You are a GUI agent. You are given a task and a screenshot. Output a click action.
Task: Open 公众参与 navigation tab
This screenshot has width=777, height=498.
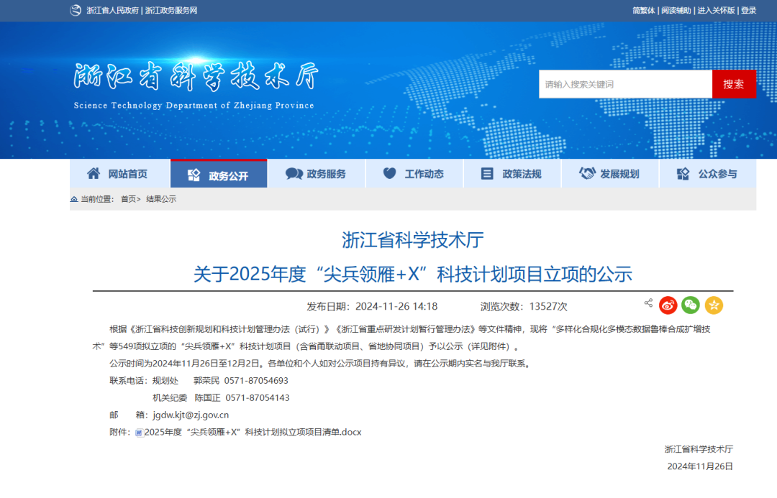708,173
